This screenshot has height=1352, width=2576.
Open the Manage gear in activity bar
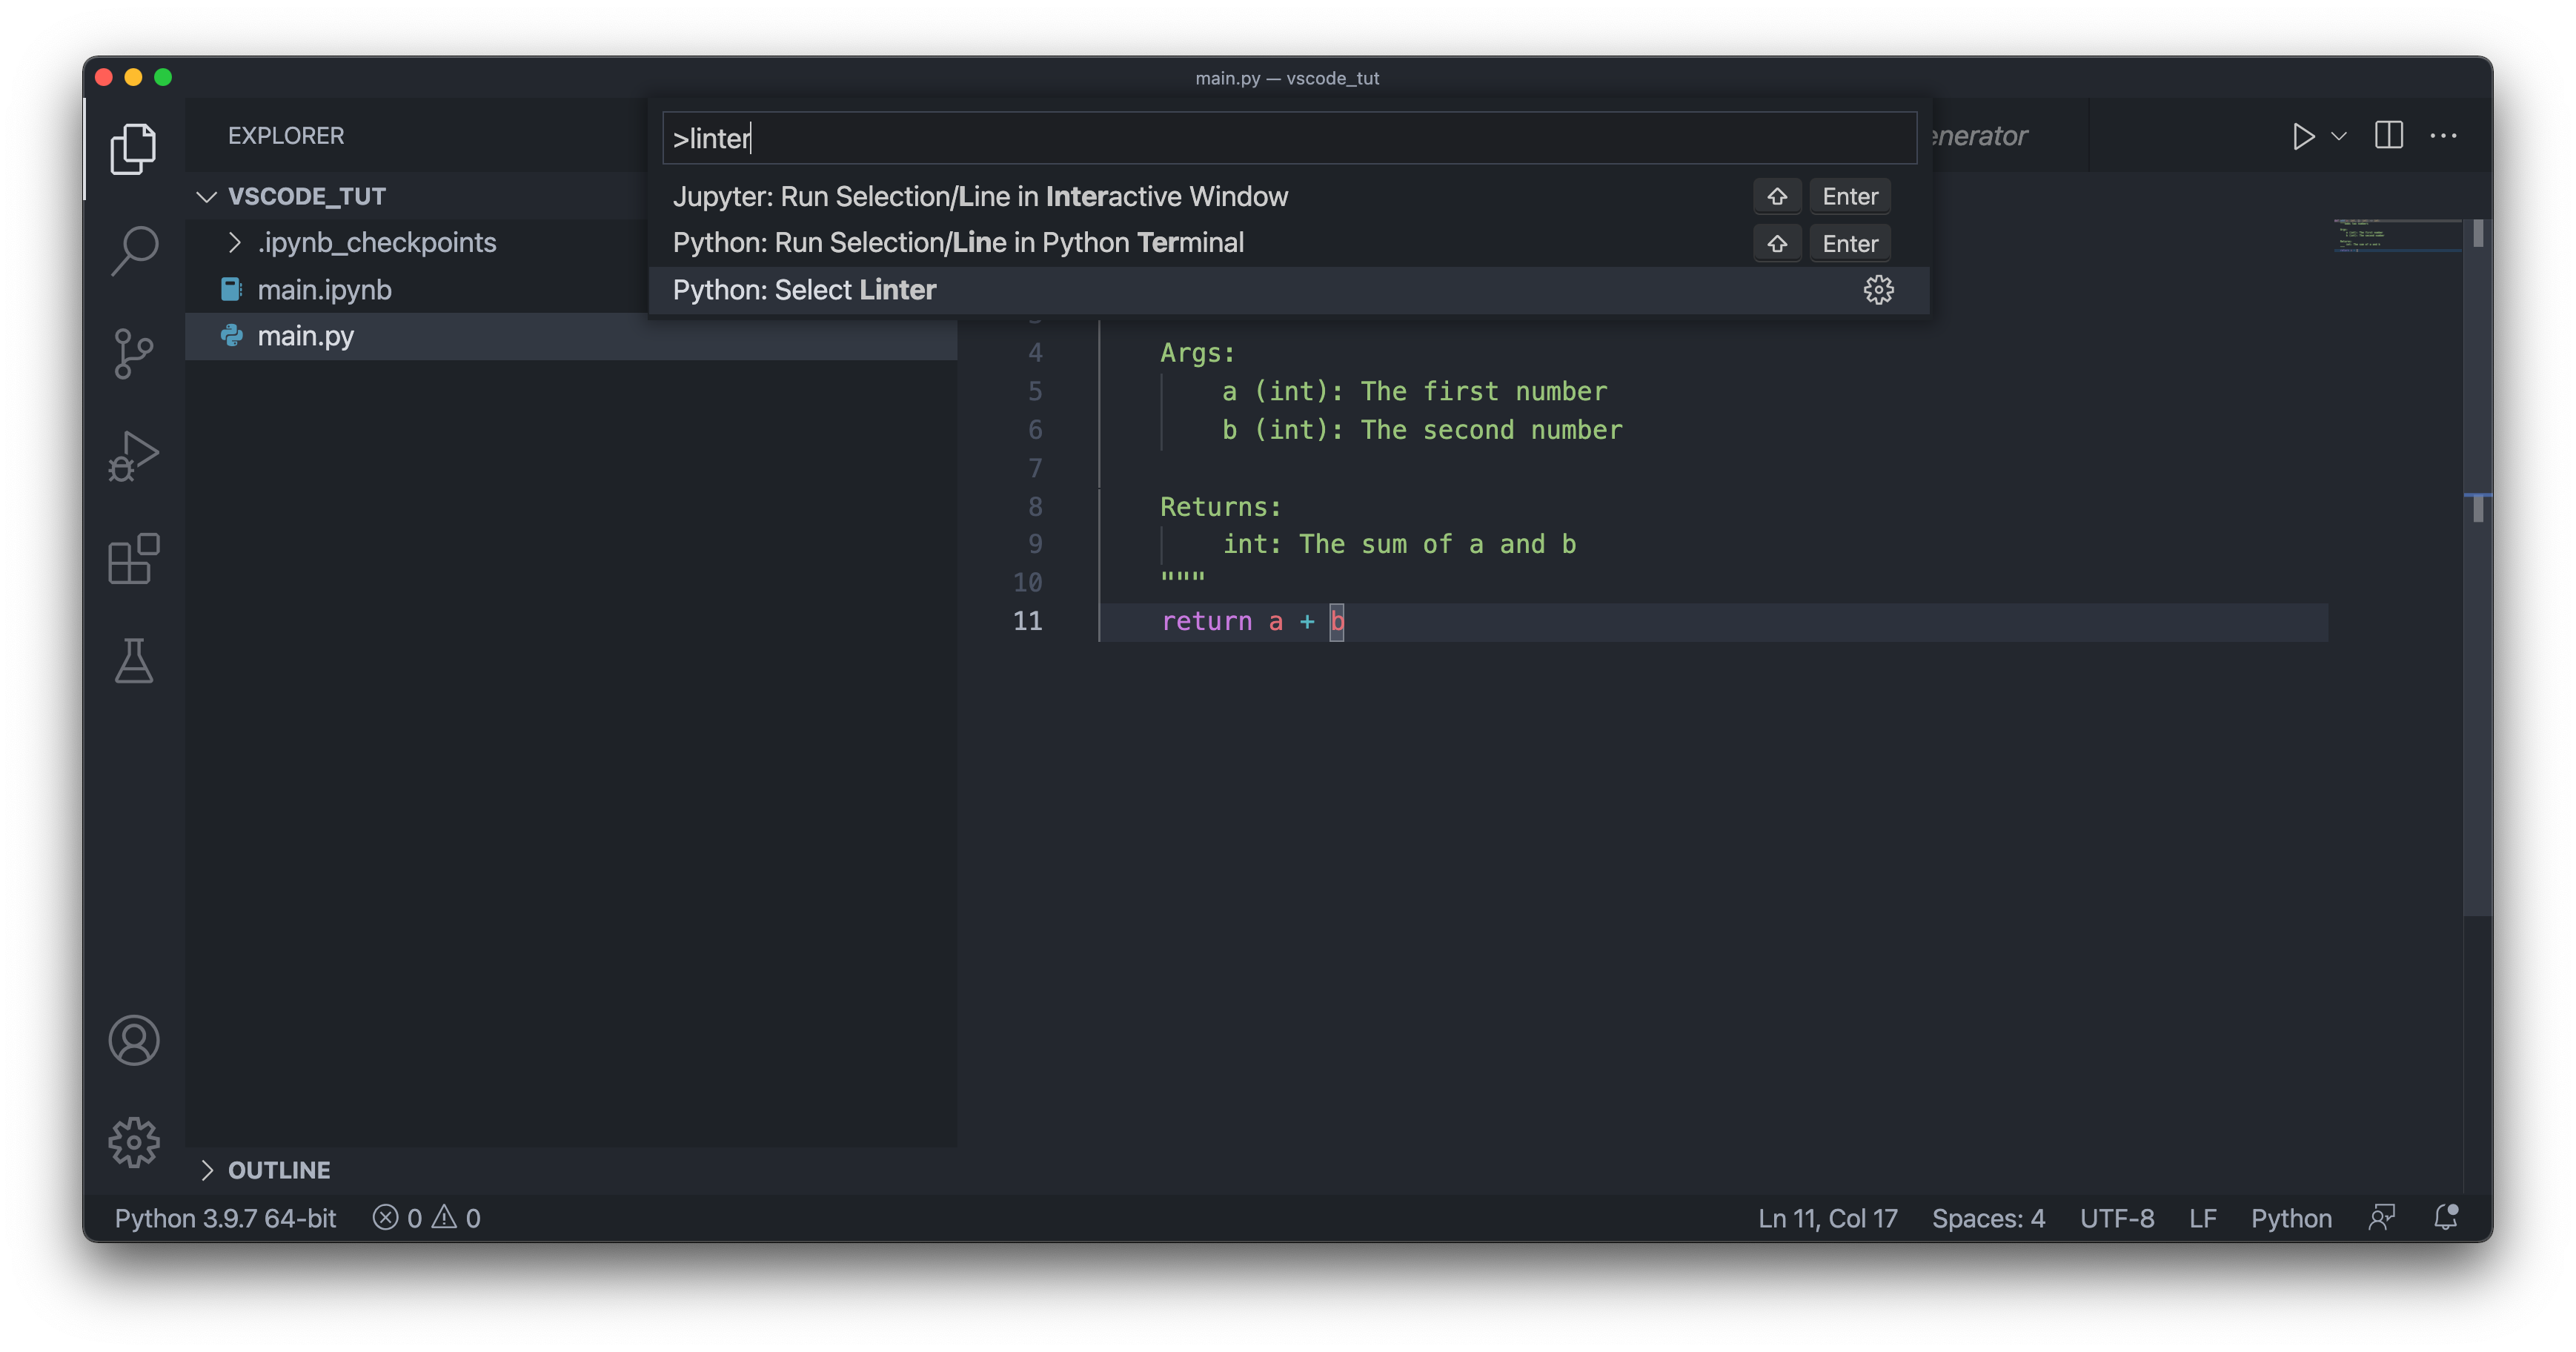pos(133,1142)
